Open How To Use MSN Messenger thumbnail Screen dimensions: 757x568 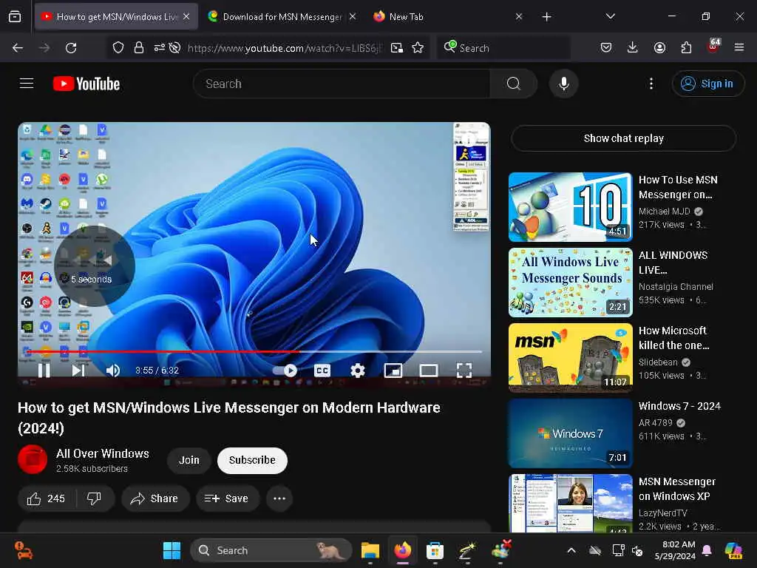(570, 207)
